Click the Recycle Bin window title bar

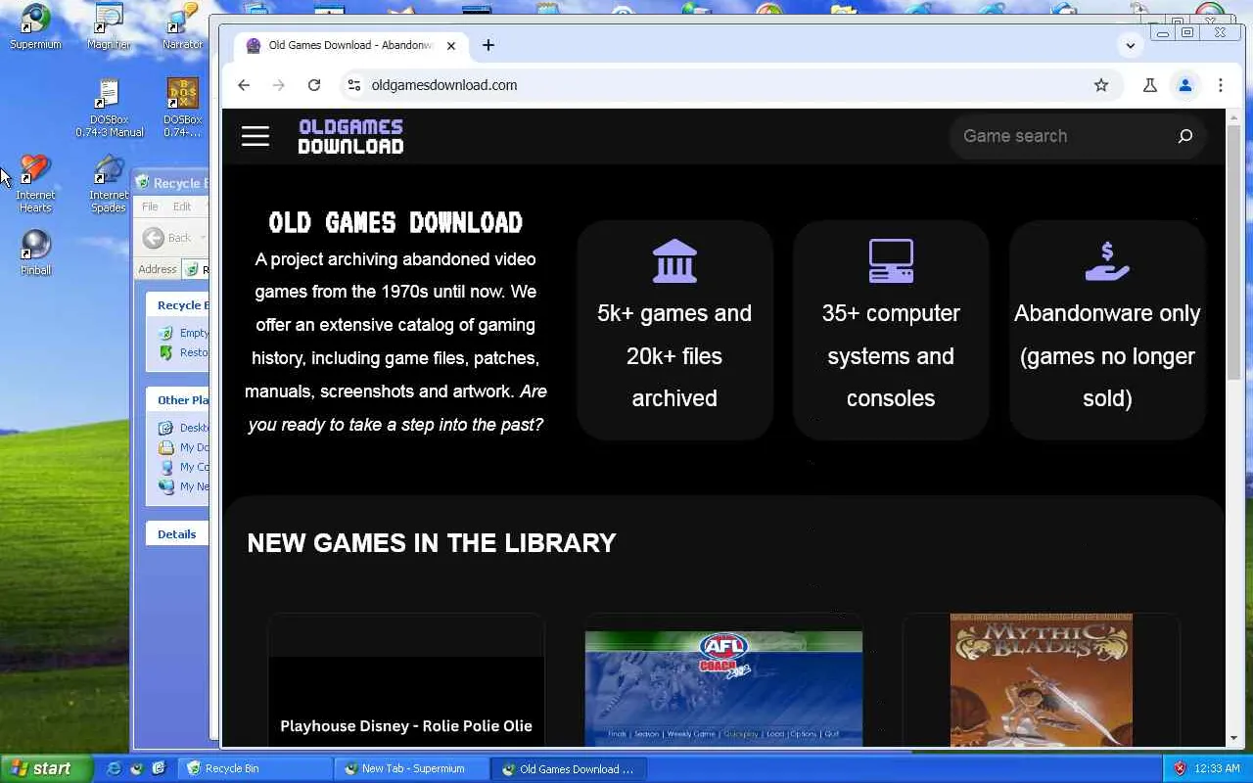coord(171,183)
